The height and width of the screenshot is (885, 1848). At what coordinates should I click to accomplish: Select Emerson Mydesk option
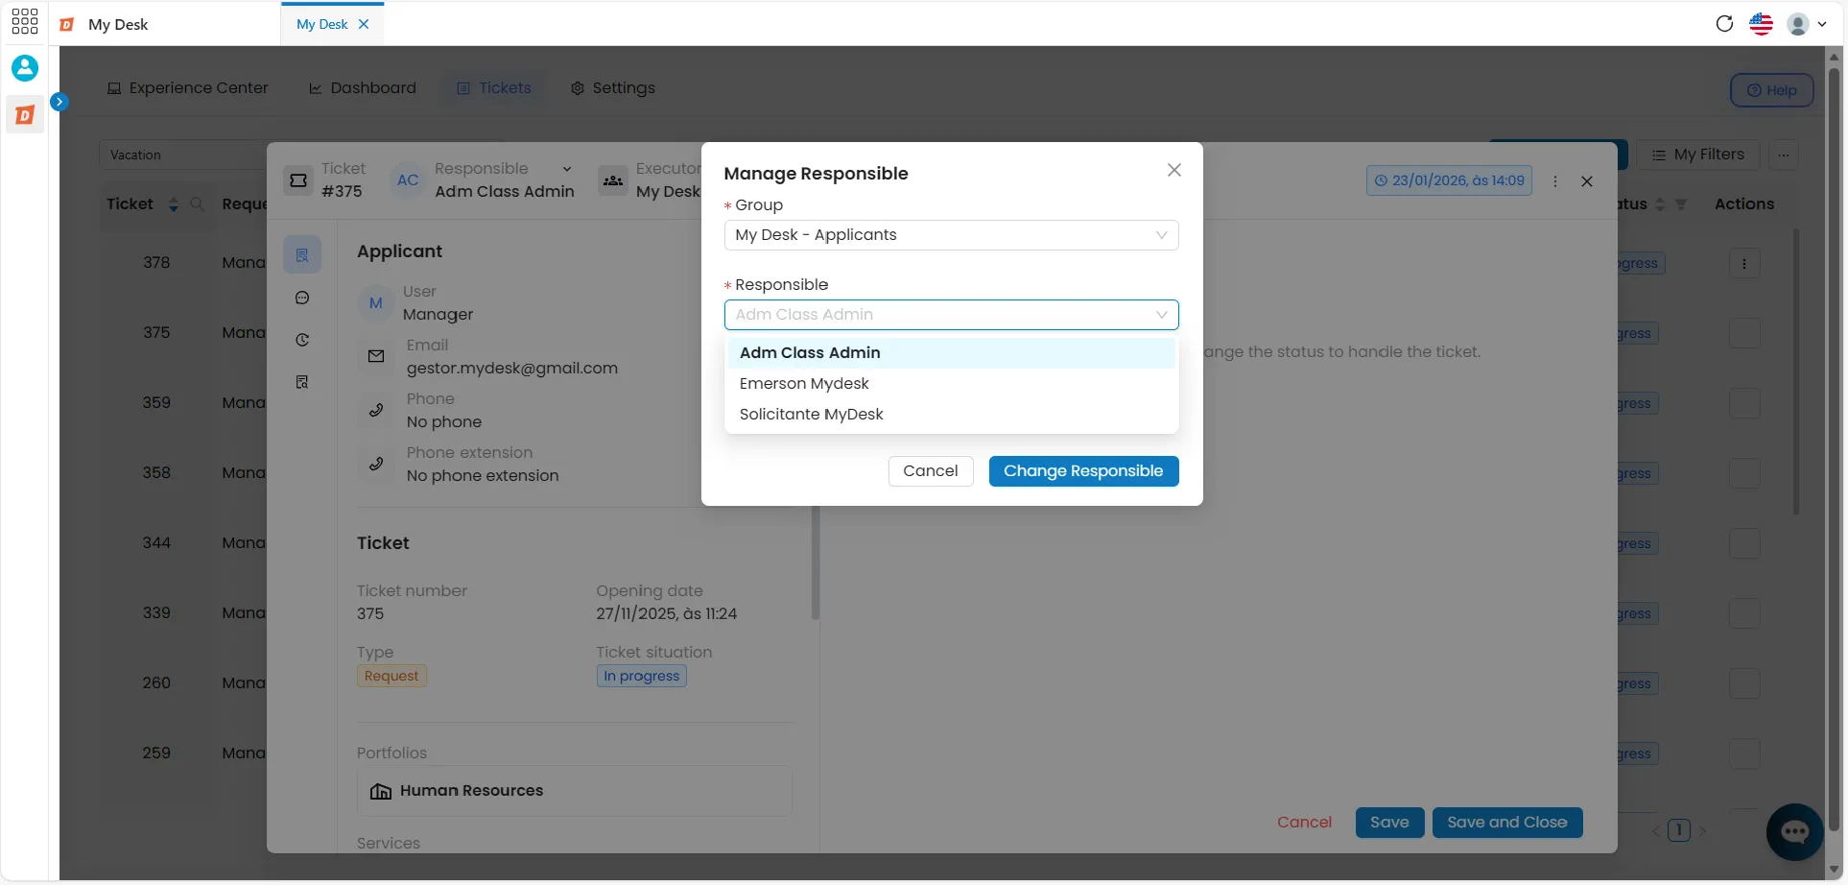951,384
